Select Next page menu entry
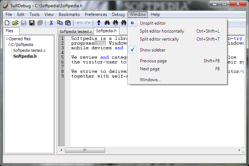 (177, 69)
